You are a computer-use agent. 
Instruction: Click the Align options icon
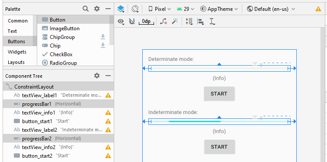click(201, 22)
